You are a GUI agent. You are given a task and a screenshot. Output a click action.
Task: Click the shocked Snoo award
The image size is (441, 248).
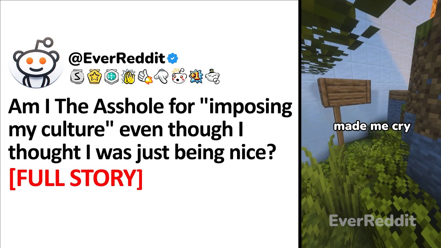pyautogui.click(x=179, y=76)
